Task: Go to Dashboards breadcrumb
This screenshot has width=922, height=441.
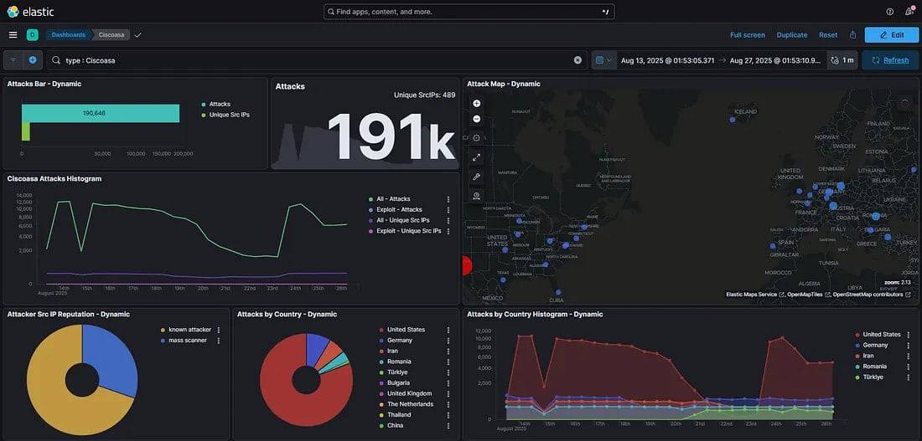Action: pos(68,35)
